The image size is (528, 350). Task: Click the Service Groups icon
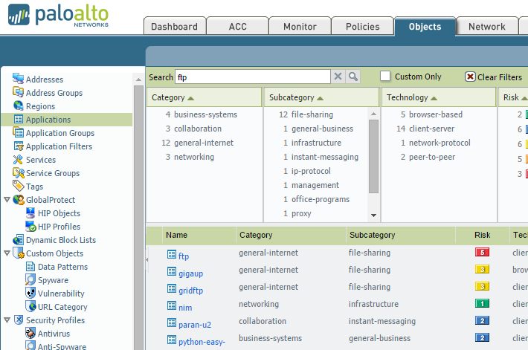[x=18, y=172]
